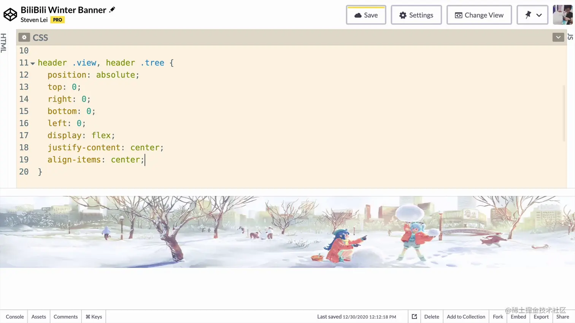Fork this pen

click(498, 317)
